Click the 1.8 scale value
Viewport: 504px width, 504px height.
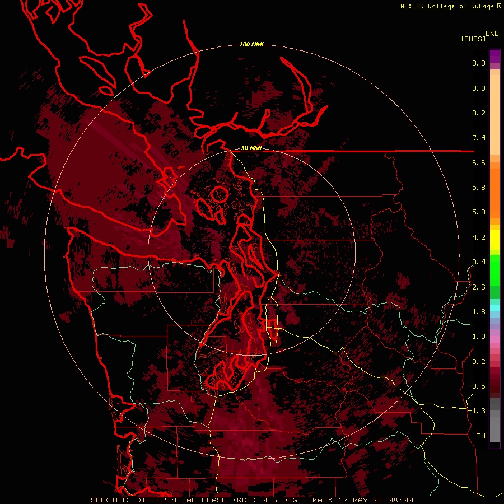pos(479,312)
